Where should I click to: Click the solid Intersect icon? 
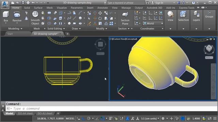click(49, 23)
